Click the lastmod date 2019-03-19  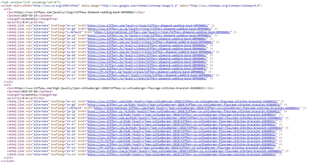click(29, 16)
